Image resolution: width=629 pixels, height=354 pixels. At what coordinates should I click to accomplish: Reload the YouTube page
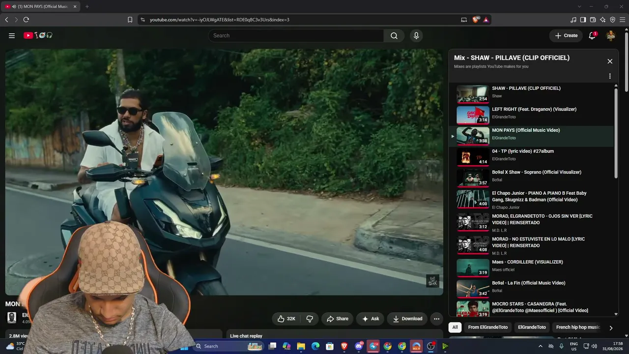tap(26, 20)
